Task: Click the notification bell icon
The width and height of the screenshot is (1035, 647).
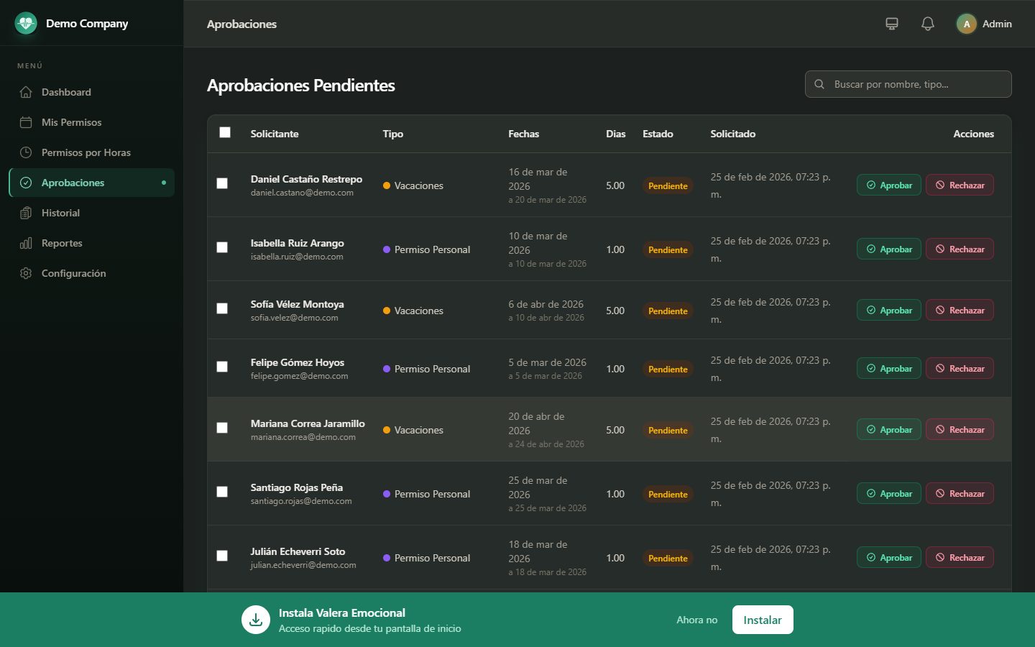Action: [928, 24]
